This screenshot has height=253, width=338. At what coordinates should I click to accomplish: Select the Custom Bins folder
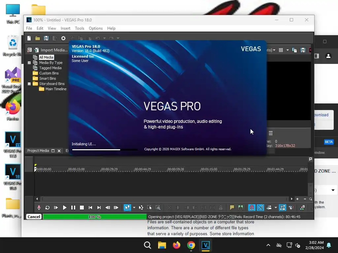[49, 73]
